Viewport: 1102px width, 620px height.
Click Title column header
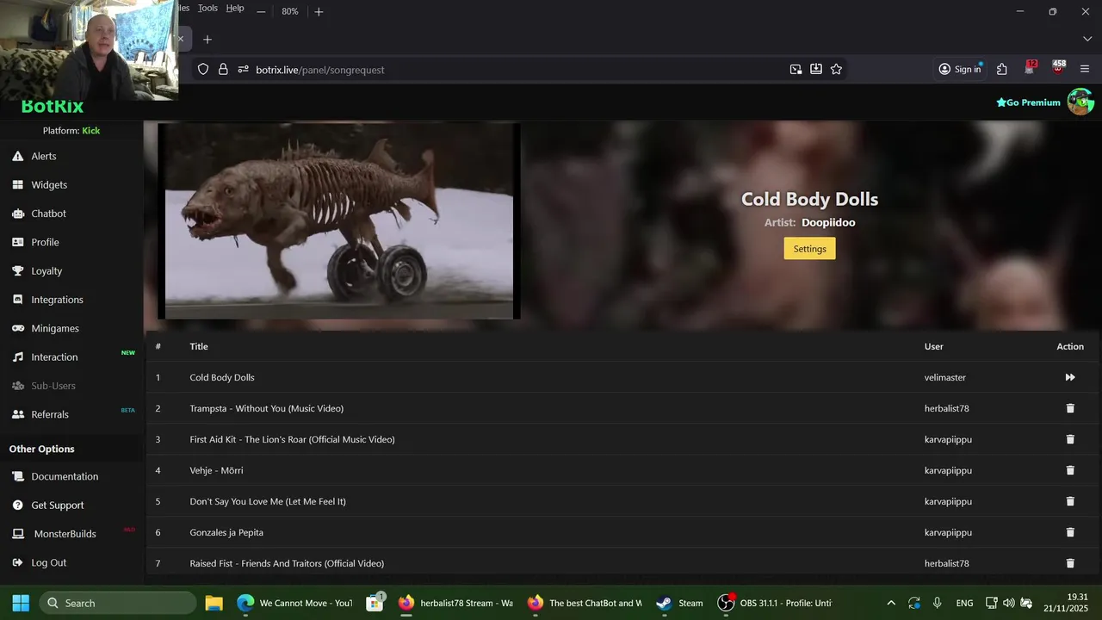coord(199,346)
